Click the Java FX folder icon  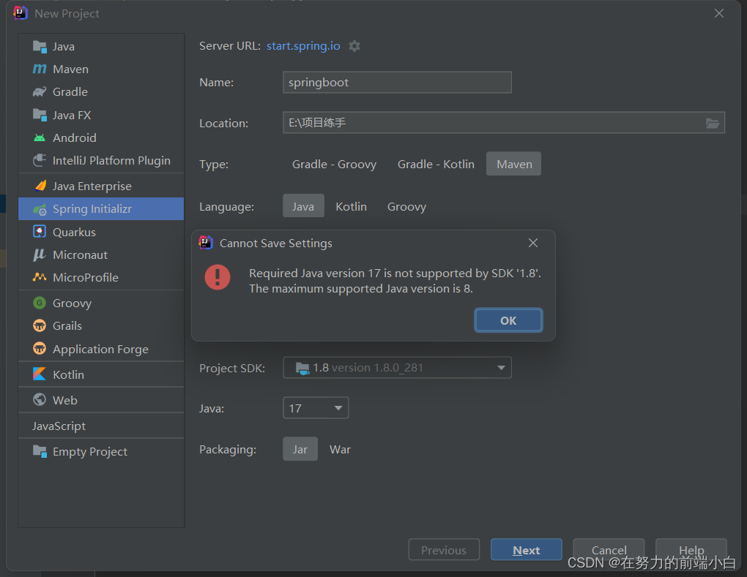(40, 115)
